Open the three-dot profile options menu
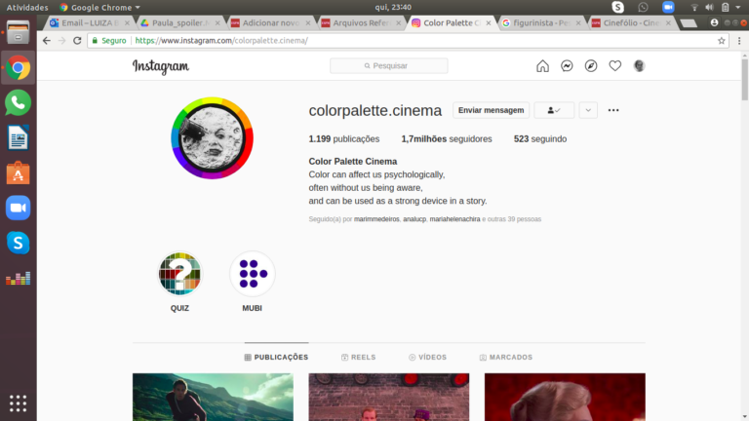 pos(613,110)
